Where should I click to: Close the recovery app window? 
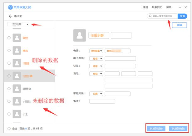pyautogui.click(x=186, y=7)
